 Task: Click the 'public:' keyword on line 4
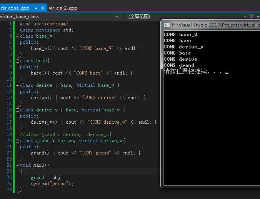[29, 42]
